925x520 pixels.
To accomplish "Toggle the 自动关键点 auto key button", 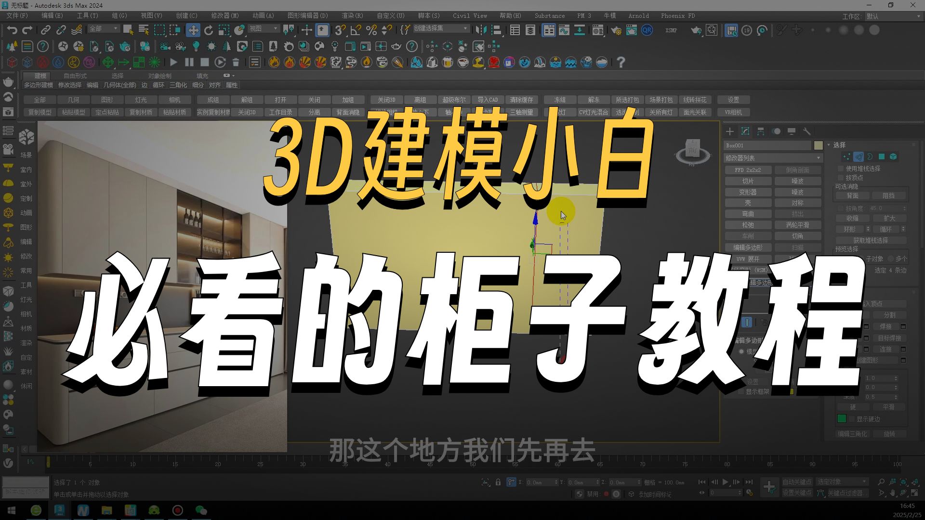I will 797,481.
